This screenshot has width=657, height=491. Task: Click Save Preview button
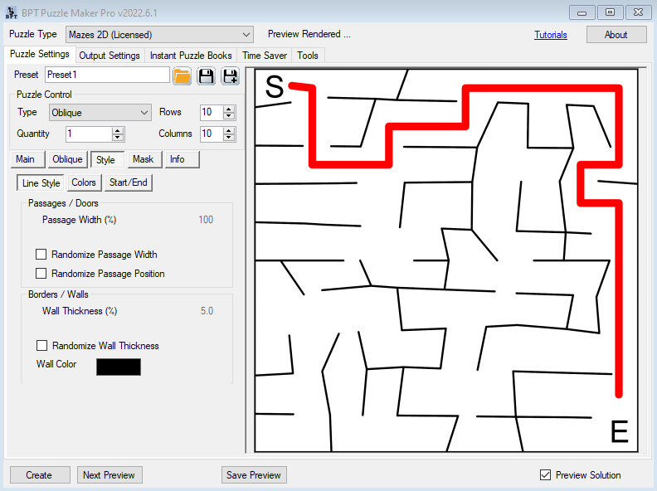(254, 475)
